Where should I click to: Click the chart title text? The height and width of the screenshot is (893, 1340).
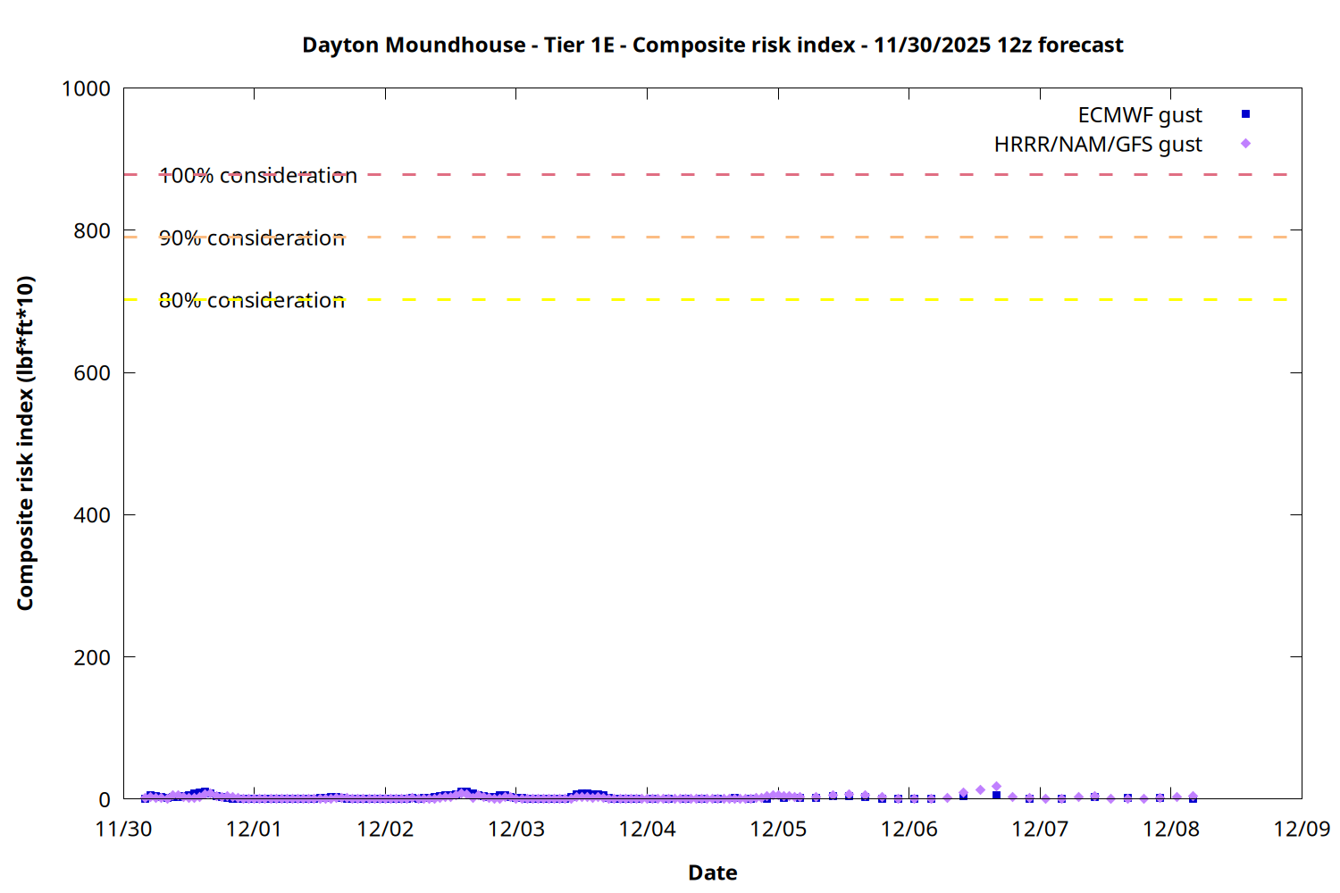(x=712, y=45)
